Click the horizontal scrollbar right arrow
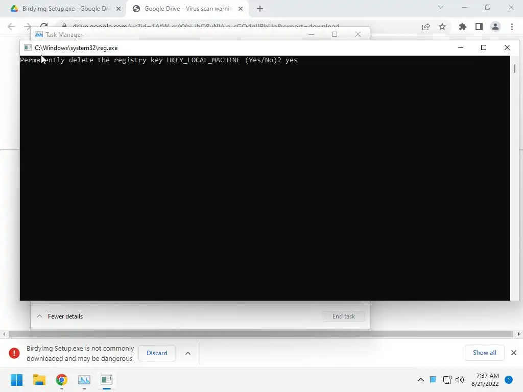 click(x=519, y=334)
